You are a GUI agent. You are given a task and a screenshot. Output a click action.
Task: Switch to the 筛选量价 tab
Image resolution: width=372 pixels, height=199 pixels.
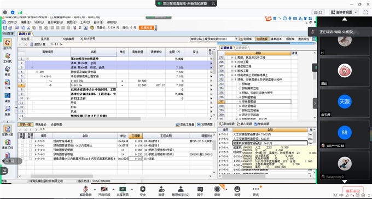[x=41, y=124]
